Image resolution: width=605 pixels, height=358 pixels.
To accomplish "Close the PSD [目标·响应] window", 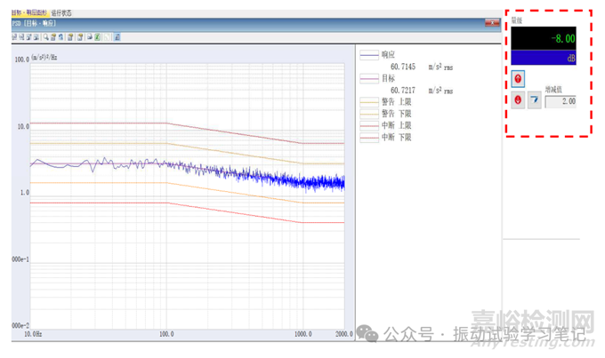I will (492, 21).
